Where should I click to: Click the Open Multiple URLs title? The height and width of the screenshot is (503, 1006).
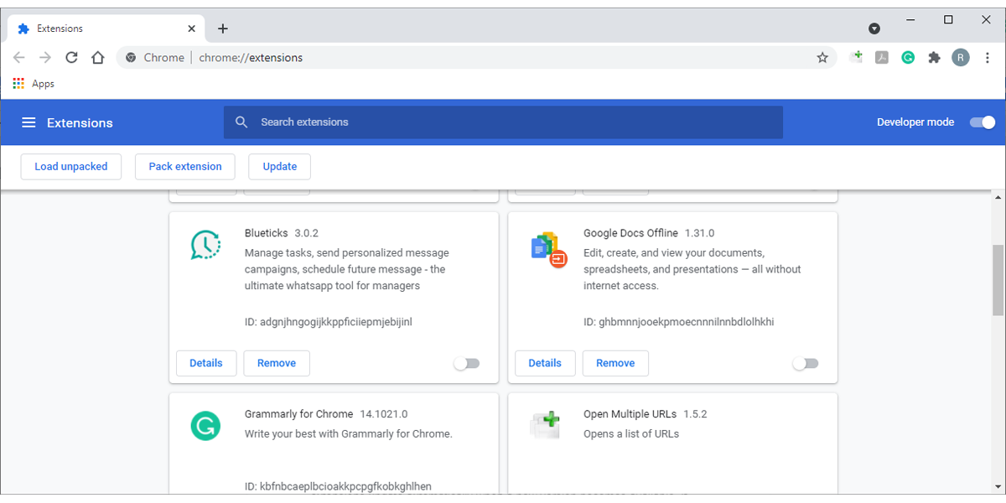coord(630,414)
